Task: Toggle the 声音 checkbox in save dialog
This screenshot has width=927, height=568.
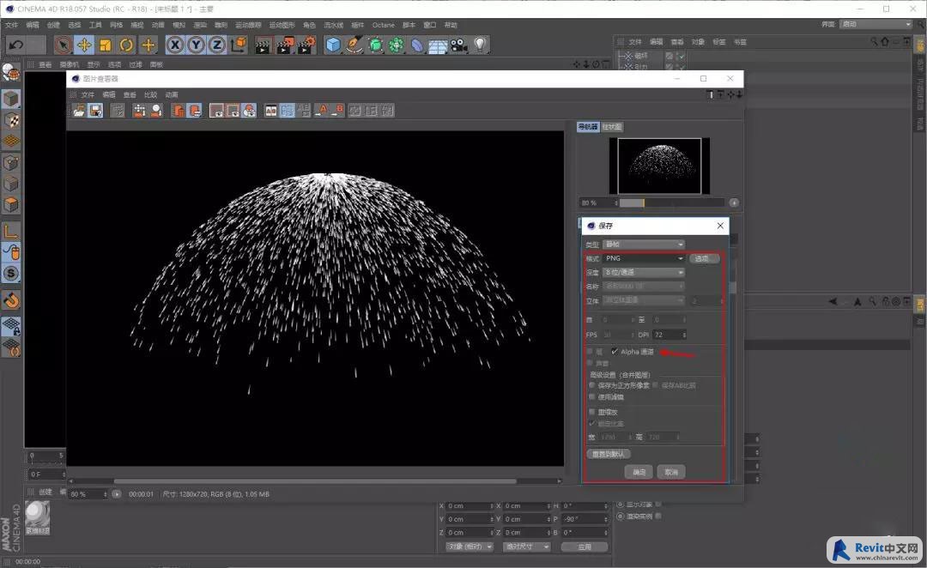Action: coord(590,363)
